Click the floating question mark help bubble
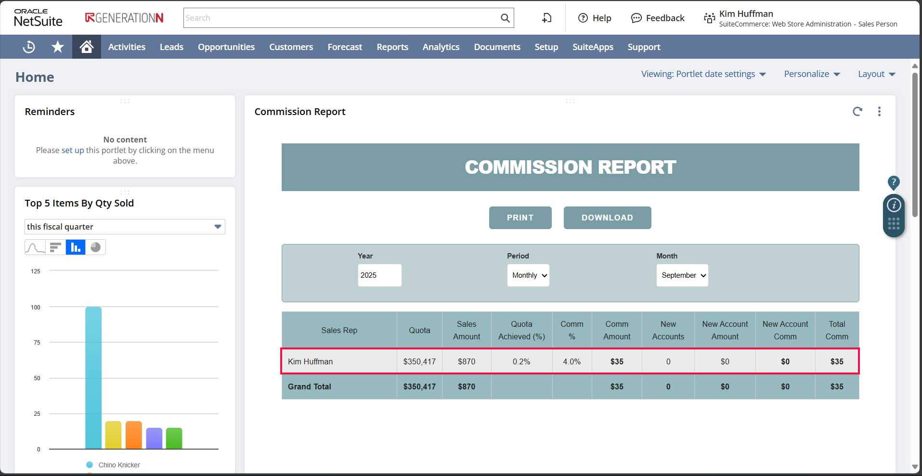Image resolution: width=922 pixels, height=476 pixels. (894, 182)
